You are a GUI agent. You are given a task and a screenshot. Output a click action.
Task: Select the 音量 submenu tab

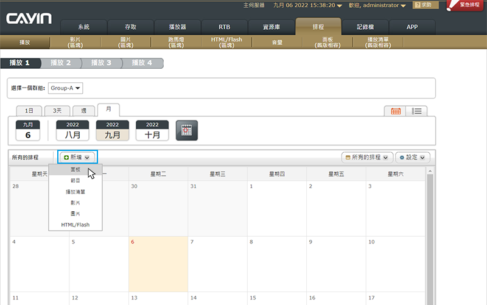click(x=277, y=42)
